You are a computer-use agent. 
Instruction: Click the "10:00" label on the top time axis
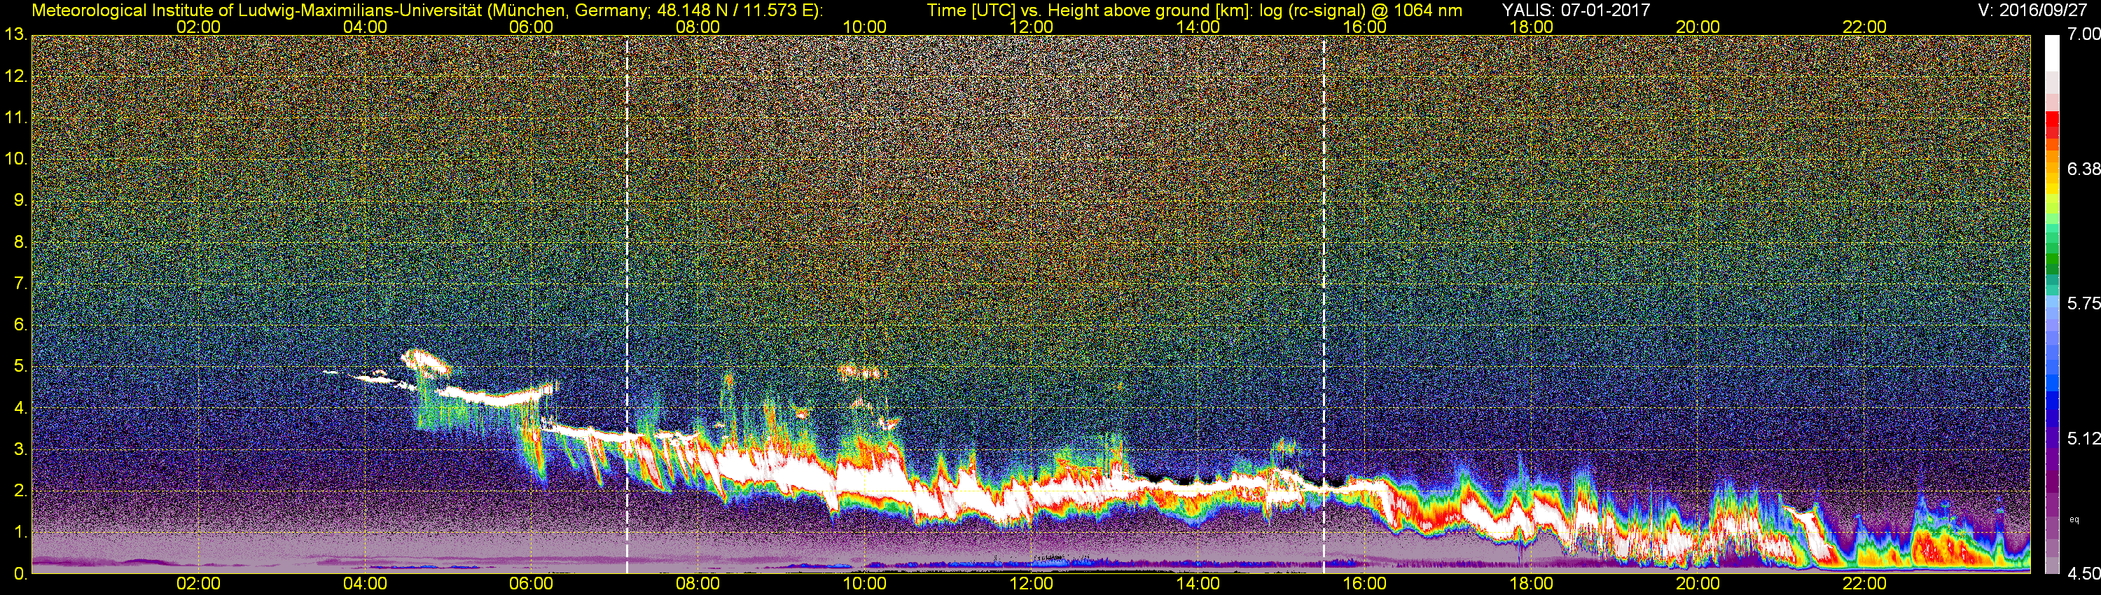point(864,27)
